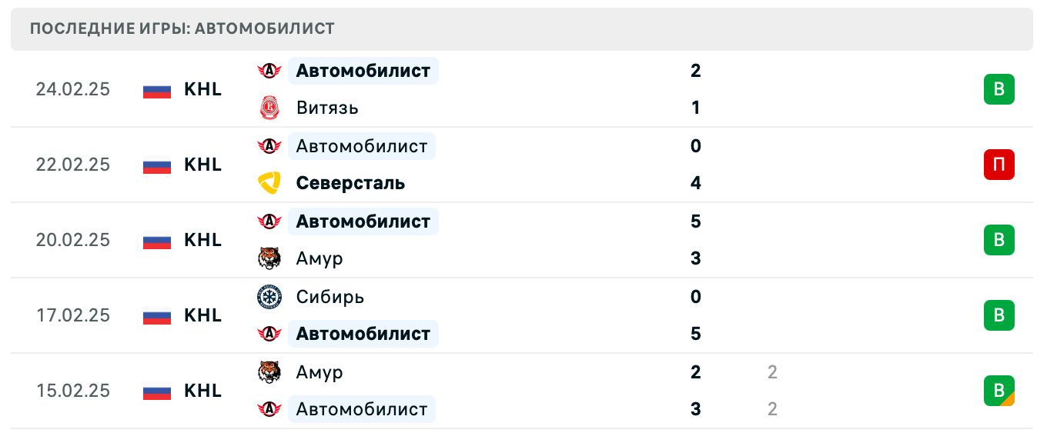Screen dimensions: 1047x443
Task: Click the score 5 against Амур
Action: [695, 221]
